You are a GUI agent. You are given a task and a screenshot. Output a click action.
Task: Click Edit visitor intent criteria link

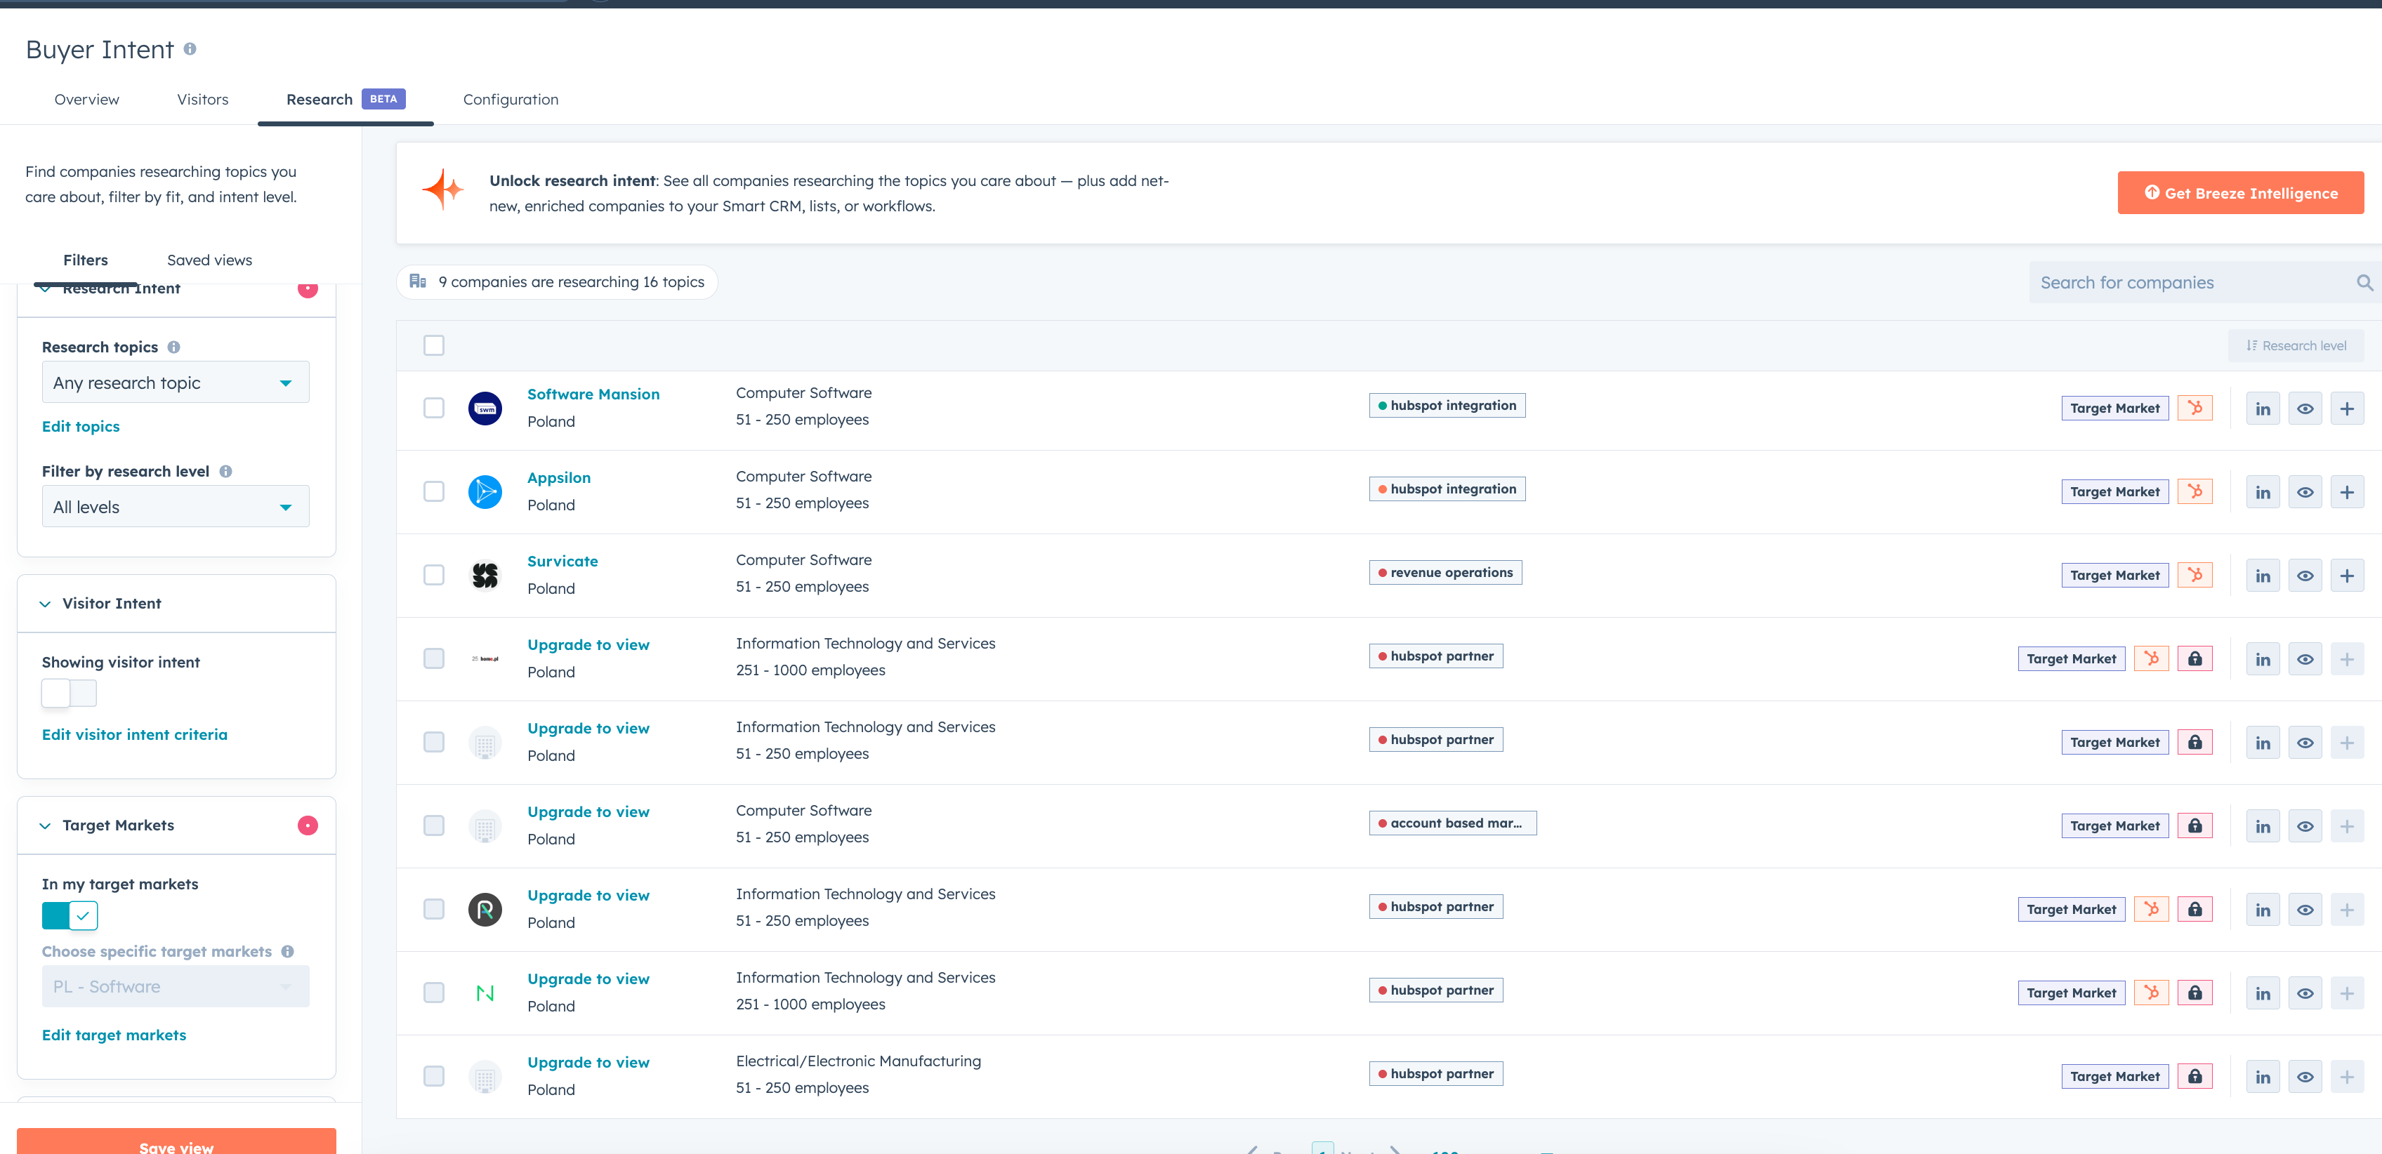(134, 736)
